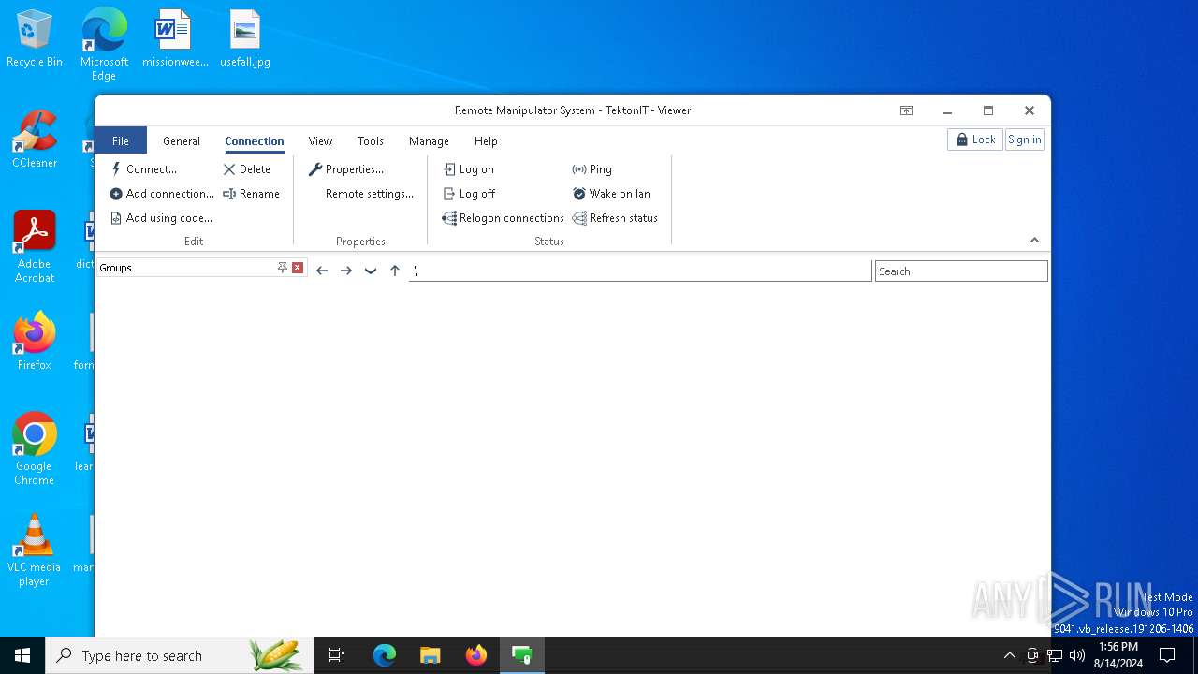Image resolution: width=1198 pixels, height=674 pixels.
Task: Refresh status of connections
Action: pyautogui.click(x=615, y=218)
